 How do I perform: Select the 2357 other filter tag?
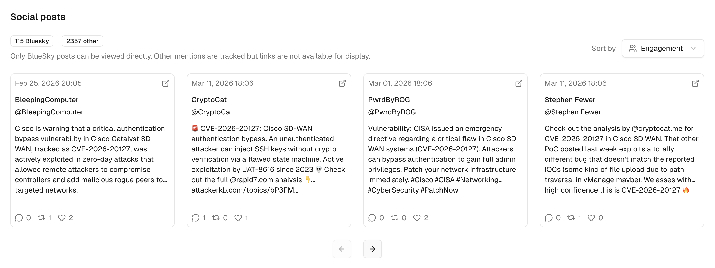pos(82,41)
